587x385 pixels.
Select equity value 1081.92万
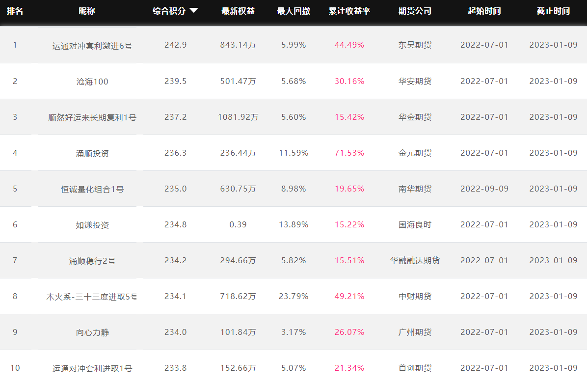click(238, 117)
